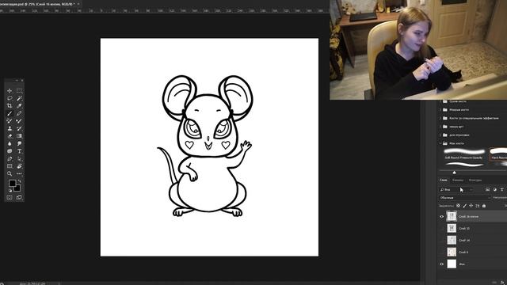Select the highlighted Brush tool

(10, 113)
